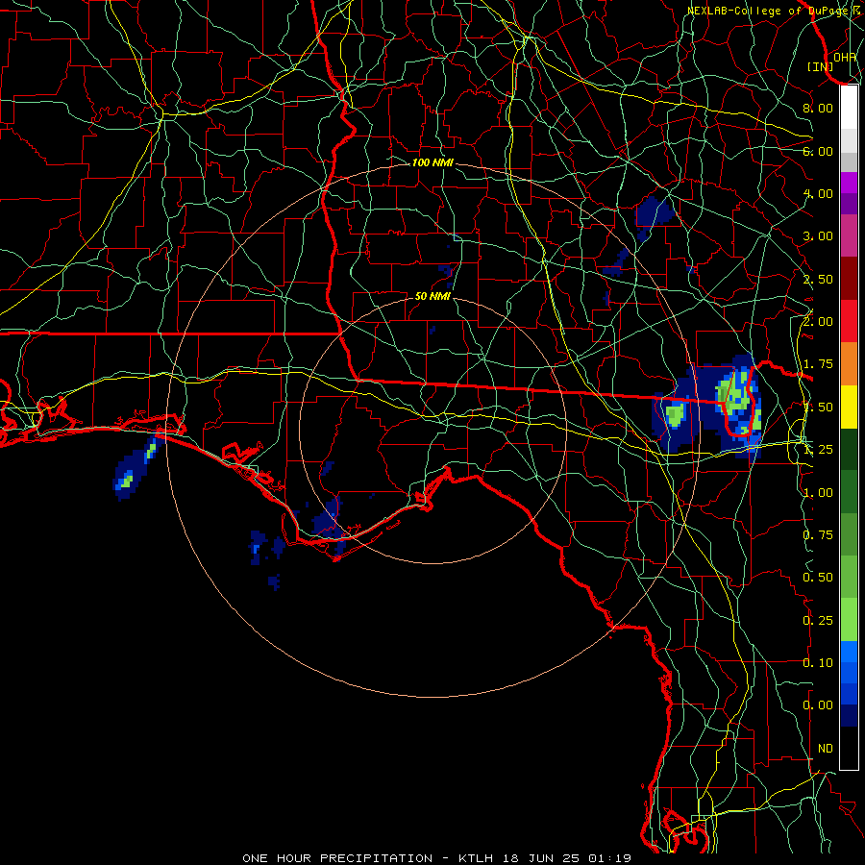Click the "2.00" legend value

pos(818,322)
